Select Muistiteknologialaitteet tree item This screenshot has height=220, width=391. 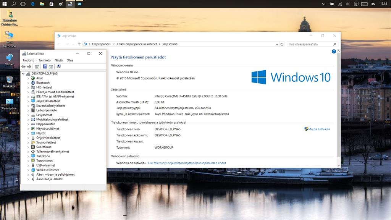[52, 120]
